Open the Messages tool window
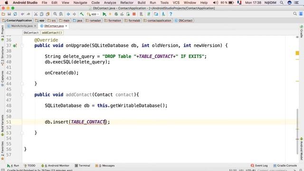 105,166
